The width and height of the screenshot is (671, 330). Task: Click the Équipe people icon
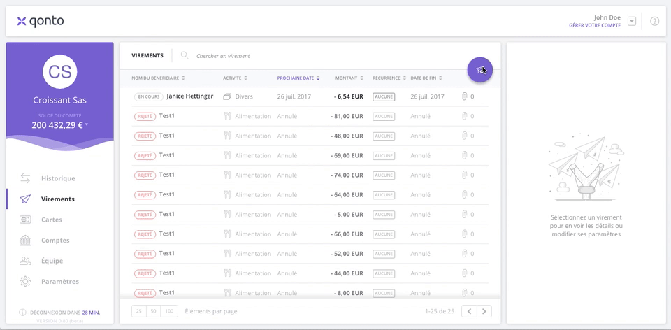click(25, 261)
